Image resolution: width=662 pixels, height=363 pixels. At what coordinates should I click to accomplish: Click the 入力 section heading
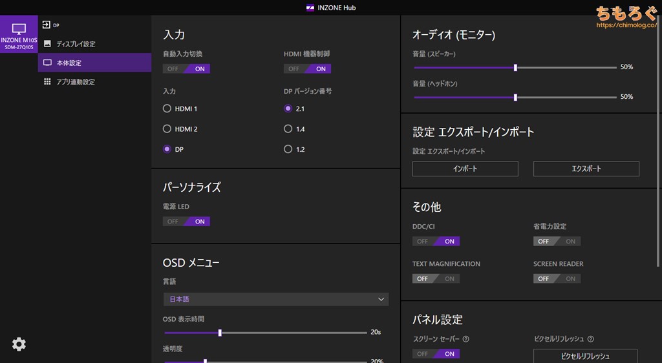(x=174, y=35)
